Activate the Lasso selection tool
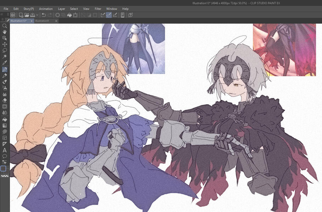Viewport: 322px width, 212px height. [5, 51]
